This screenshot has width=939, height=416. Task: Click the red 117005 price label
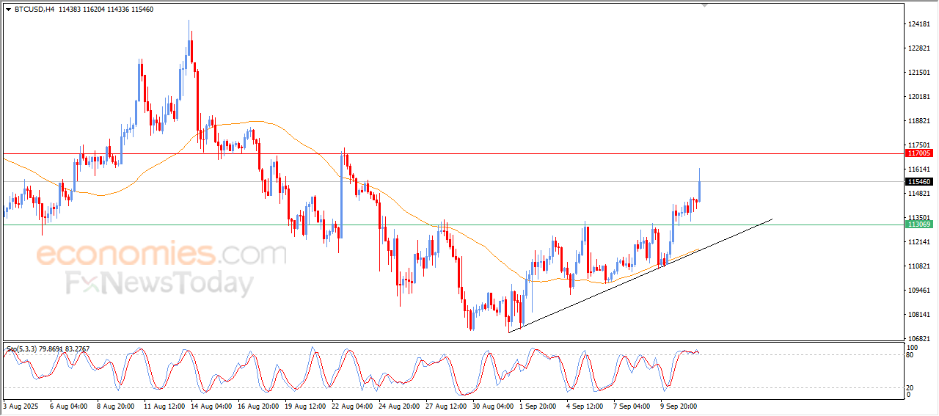pyautogui.click(x=919, y=153)
